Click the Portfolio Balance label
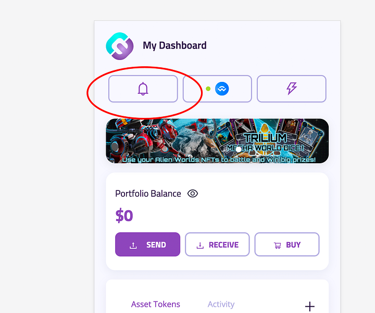Screen dimensions: 375x313 (x=148, y=194)
